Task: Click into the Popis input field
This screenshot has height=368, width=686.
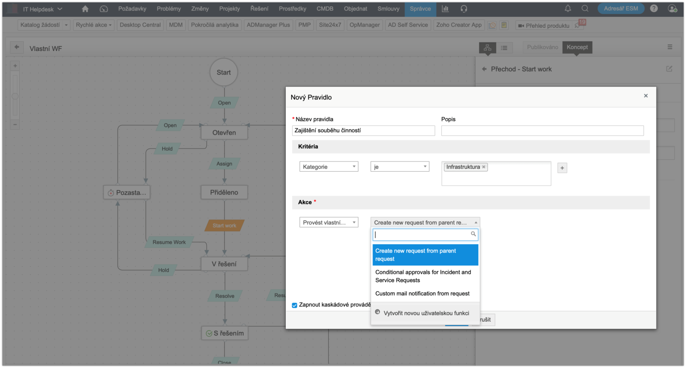Action: pyautogui.click(x=542, y=131)
